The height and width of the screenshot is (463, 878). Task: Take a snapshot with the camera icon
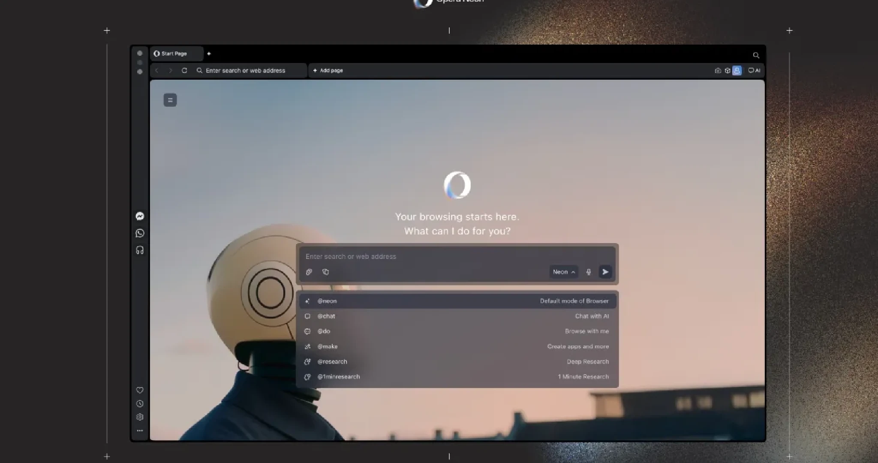pos(718,71)
